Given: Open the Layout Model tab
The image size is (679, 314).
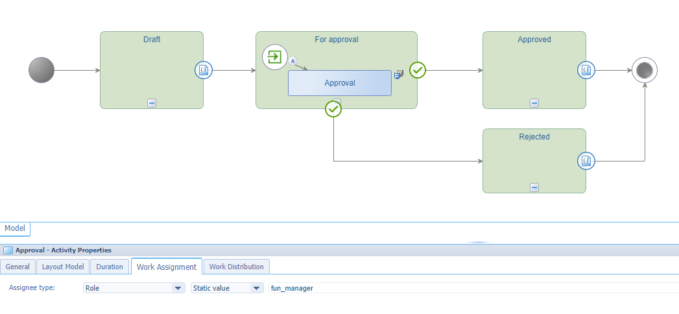Looking at the screenshot, I should pyautogui.click(x=63, y=267).
